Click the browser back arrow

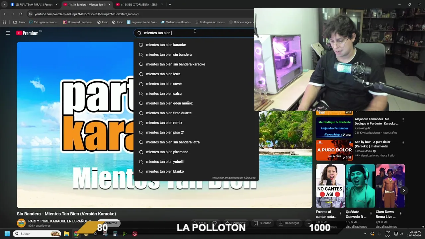(x=5, y=14)
